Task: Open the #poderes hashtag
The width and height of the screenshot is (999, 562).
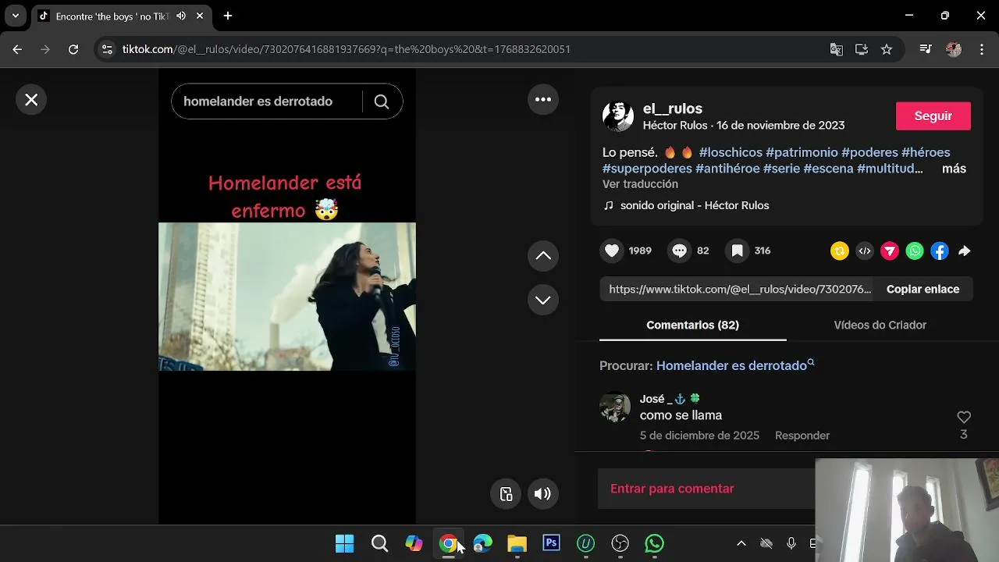Action: tap(869, 152)
